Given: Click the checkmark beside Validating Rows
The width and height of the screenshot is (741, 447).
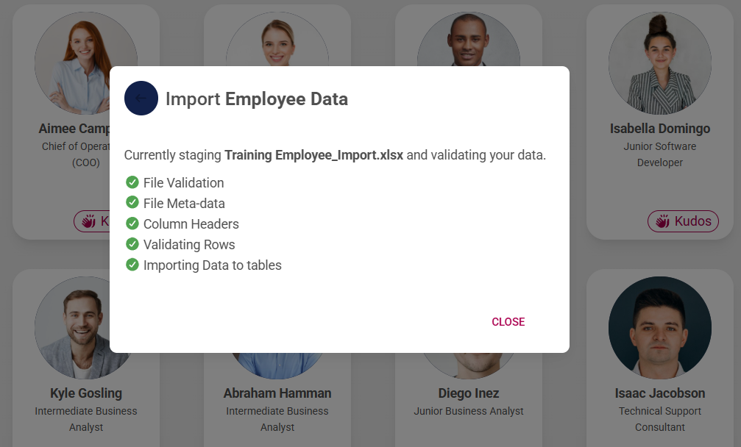Looking at the screenshot, I should coord(133,244).
